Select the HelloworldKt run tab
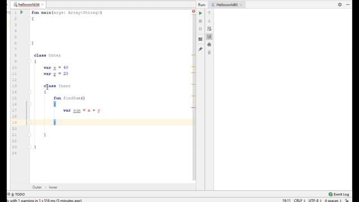This screenshot has height=202, width=359. coord(227,5)
